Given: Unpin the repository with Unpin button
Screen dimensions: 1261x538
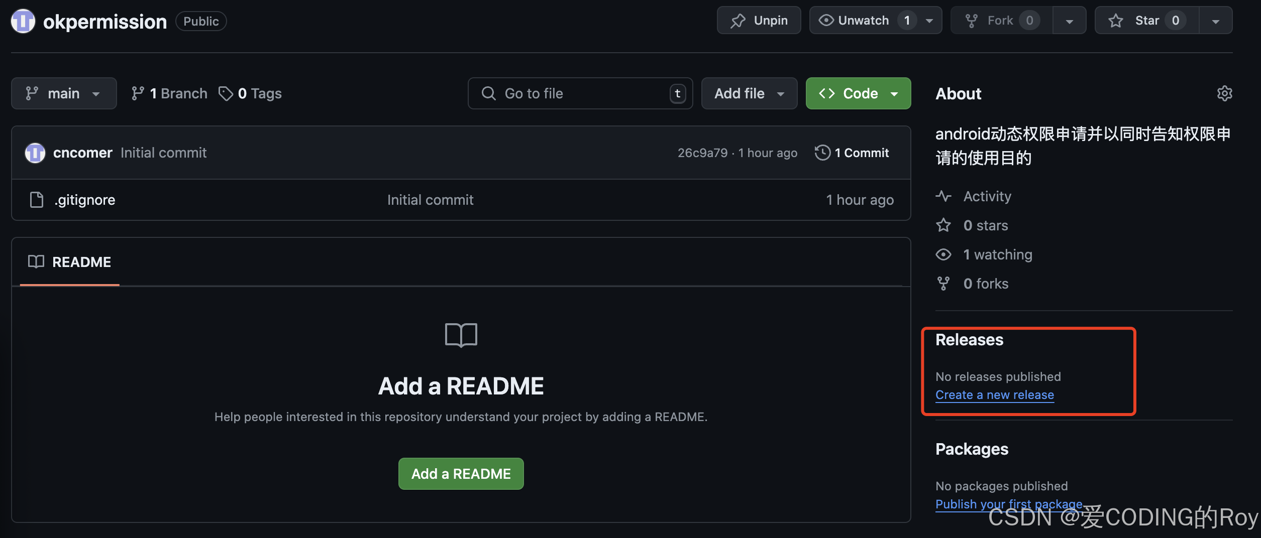Looking at the screenshot, I should (759, 21).
